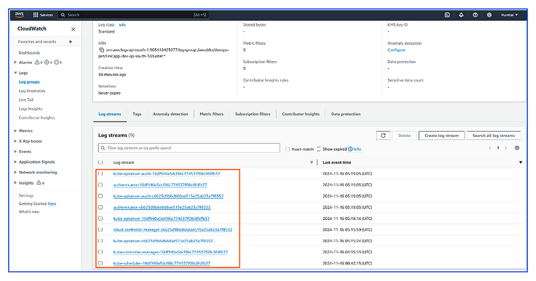This screenshot has width=536, height=281.
Task: Select checkbox for kube-apiserver-audit-10df940a stream
Action: coord(100,174)
